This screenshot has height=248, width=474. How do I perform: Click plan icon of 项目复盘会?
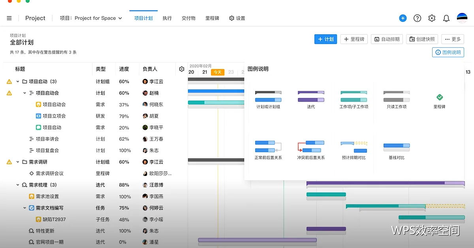pyautogui.click(x=32, y=150)
